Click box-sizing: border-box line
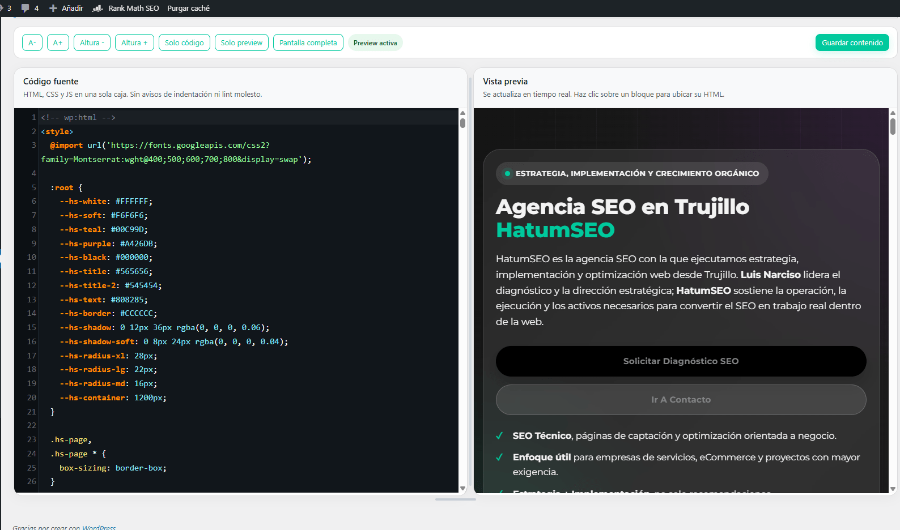Image resolution: width=900 pixels, height=530 pixels. (x=113, y=468)
